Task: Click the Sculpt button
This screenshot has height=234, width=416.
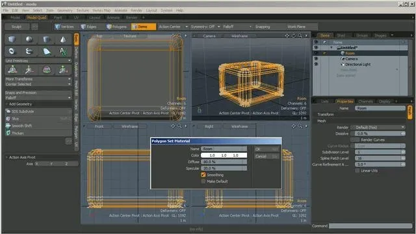Action: click(x=17, y=27)
